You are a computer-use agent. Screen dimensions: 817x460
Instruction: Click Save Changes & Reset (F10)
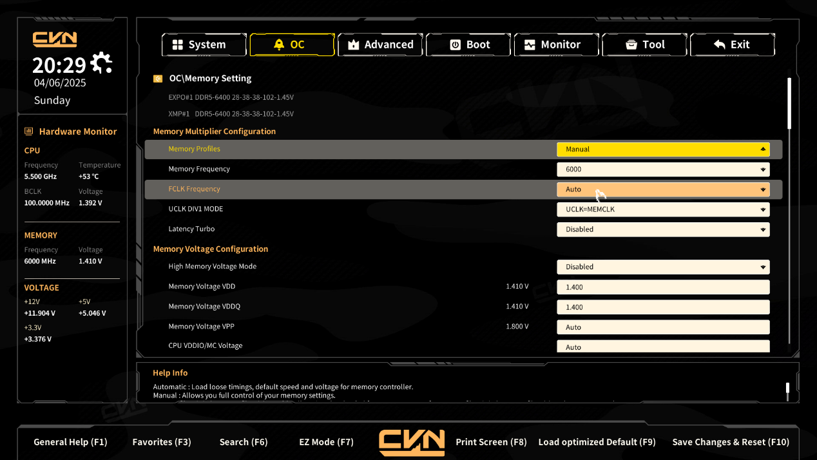731,442
